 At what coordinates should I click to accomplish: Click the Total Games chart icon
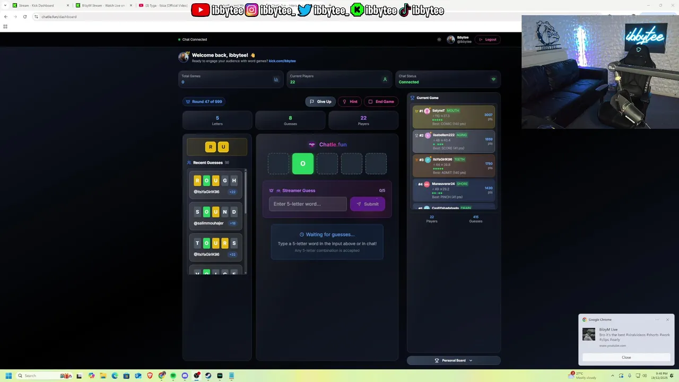(276, 80)
